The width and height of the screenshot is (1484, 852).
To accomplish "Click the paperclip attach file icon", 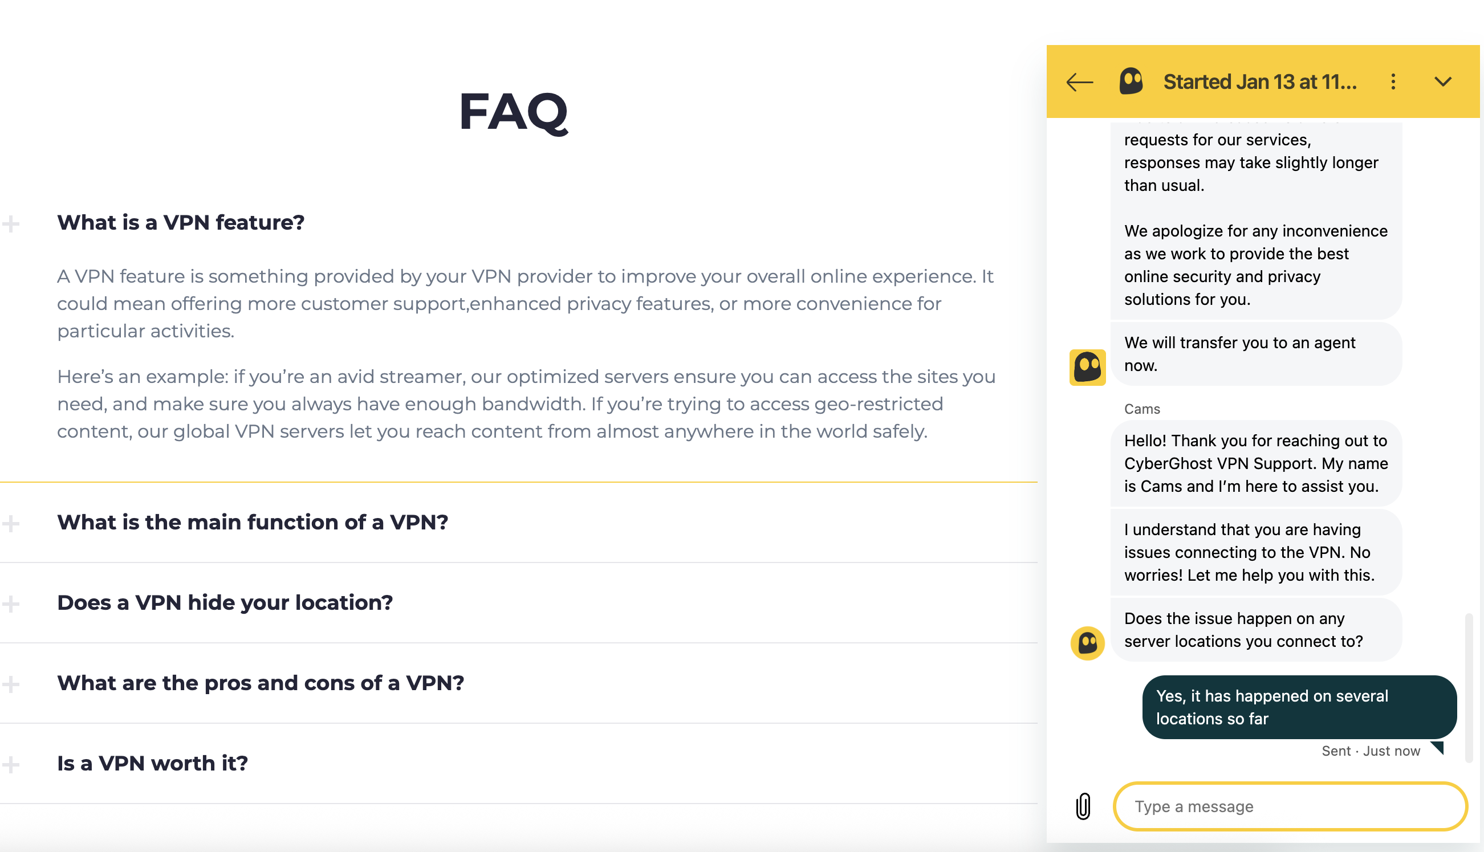I will [1083, 806].
